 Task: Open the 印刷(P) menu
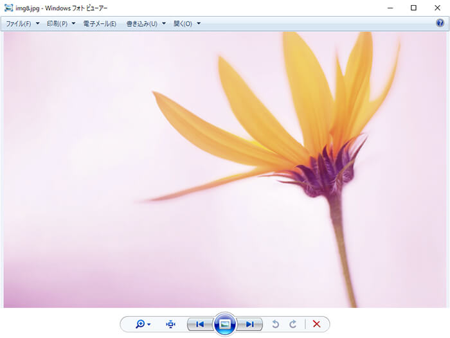57,24
